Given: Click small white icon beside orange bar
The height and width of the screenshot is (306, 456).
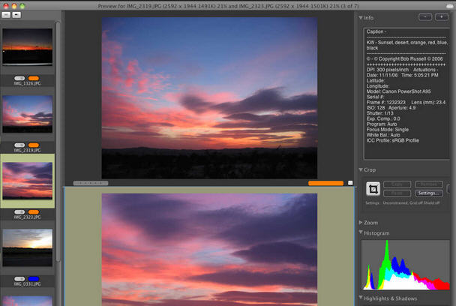Looking at the screenshot, I should tap(350, 183).
